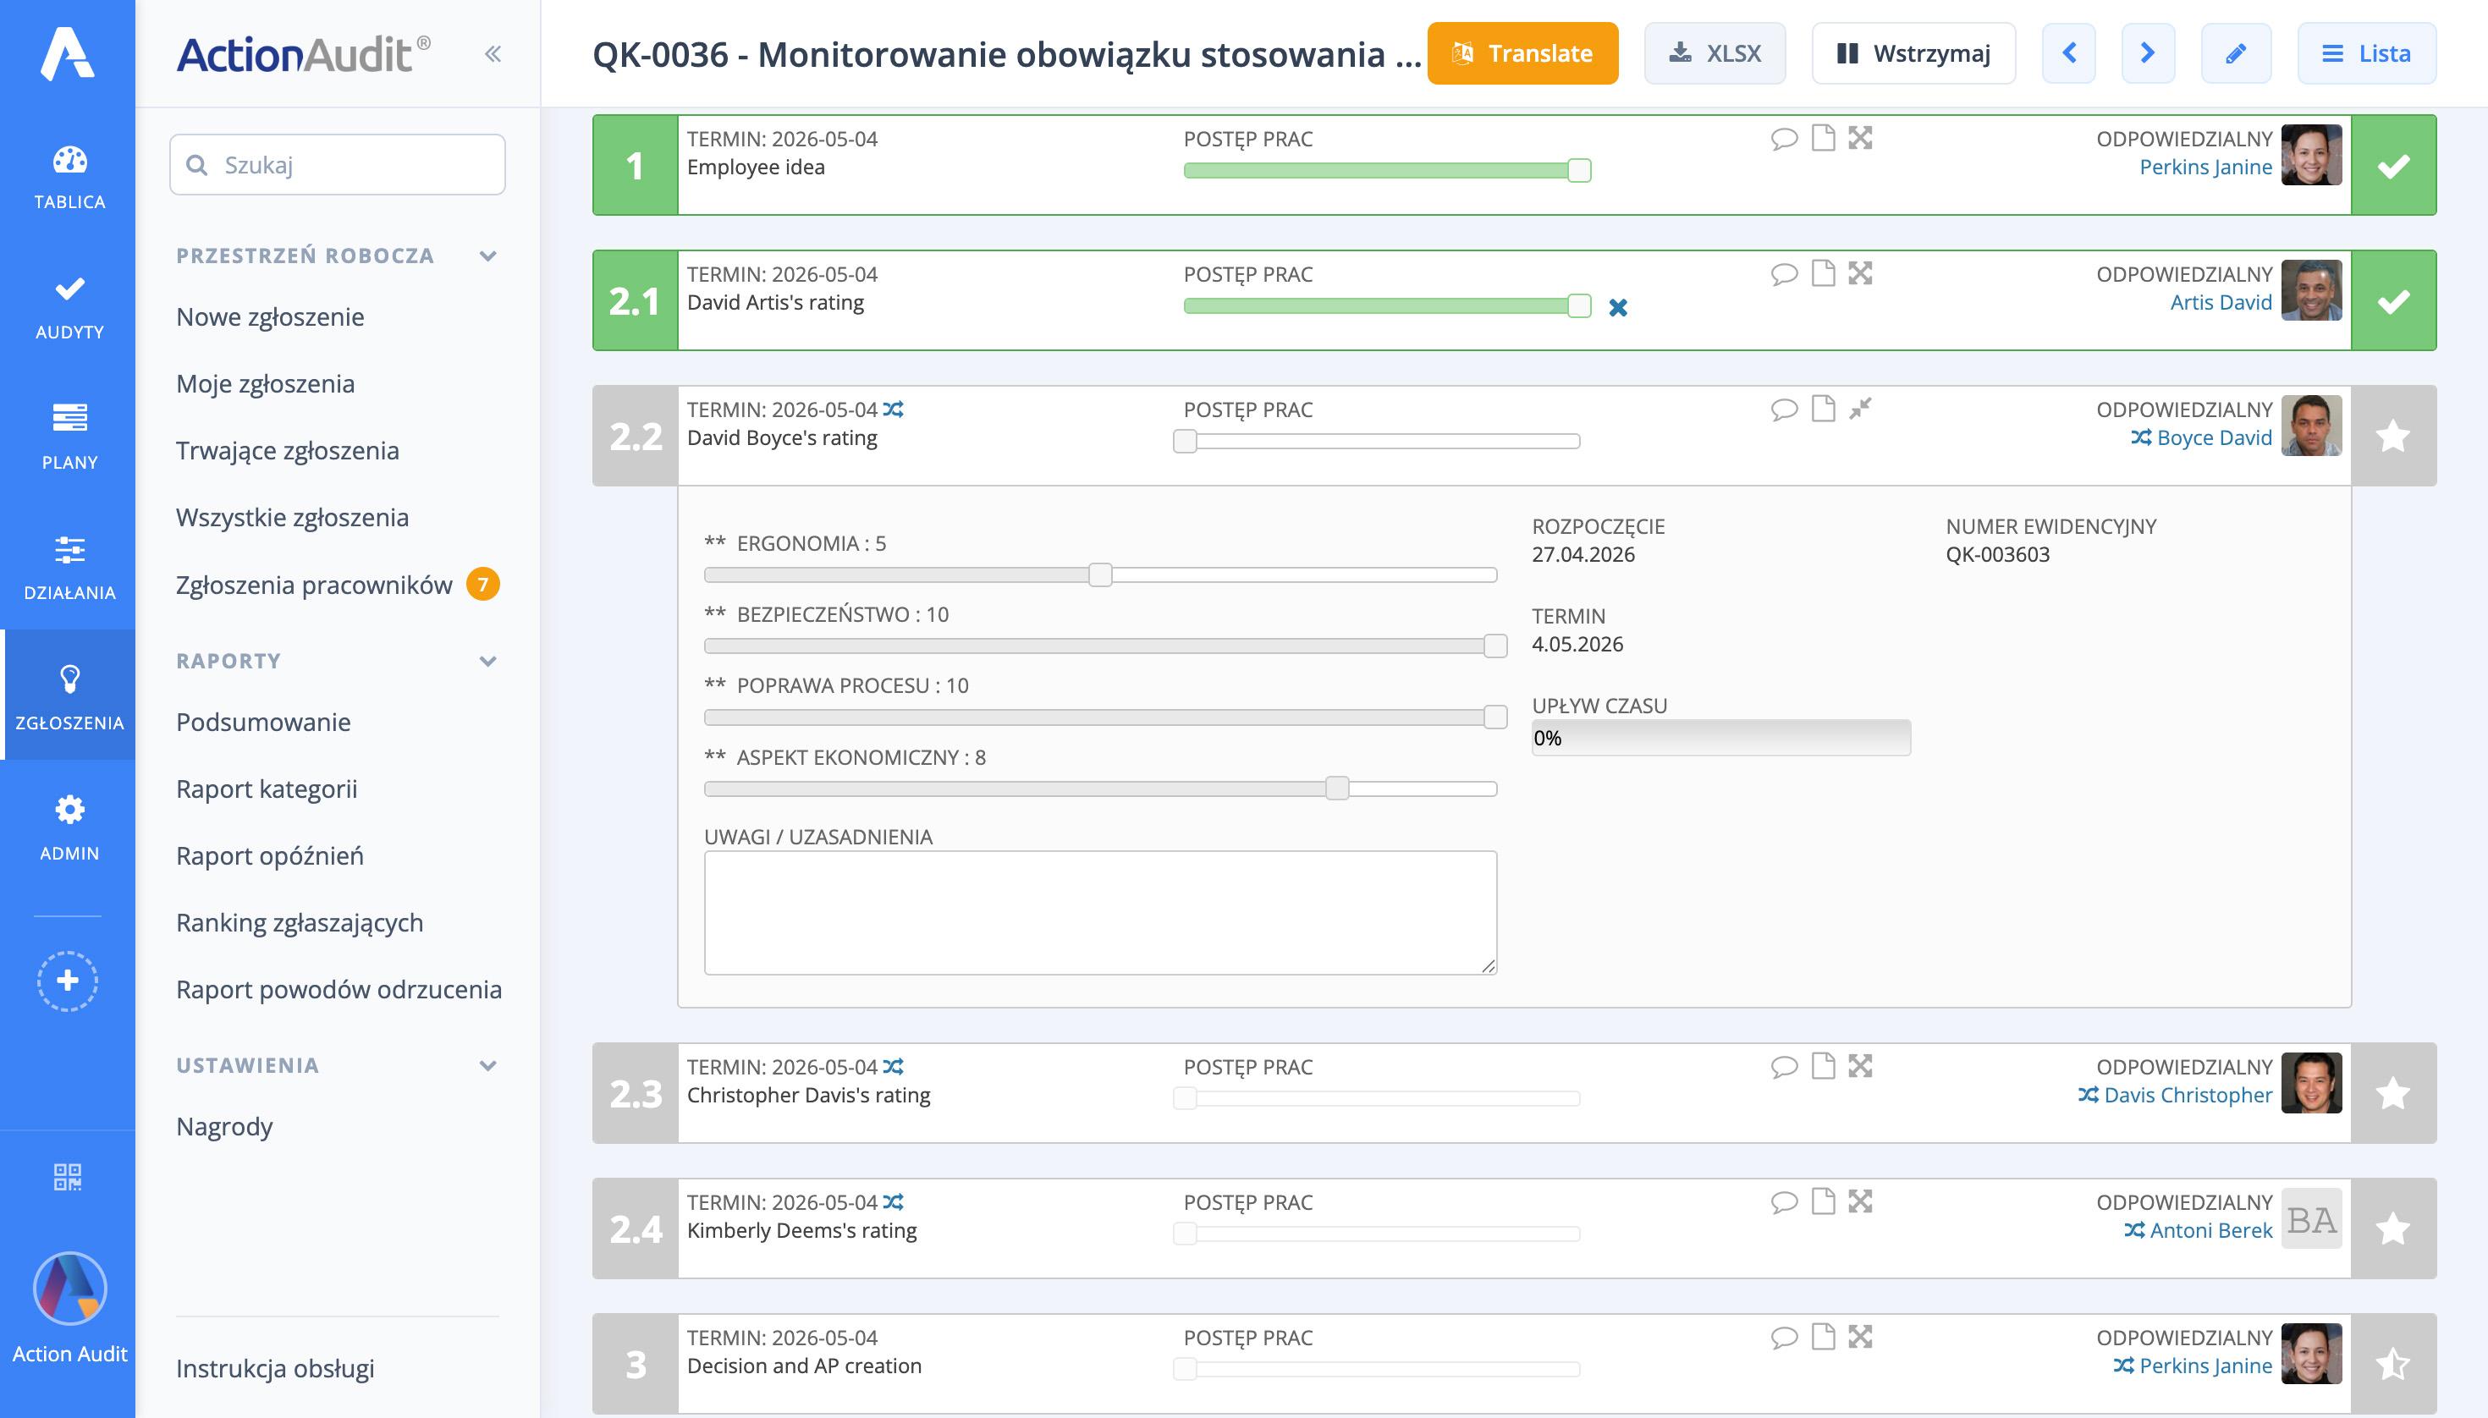2488x1418 pixels.
Task: Open the Podsumowanie report
Action: (263, 722)
